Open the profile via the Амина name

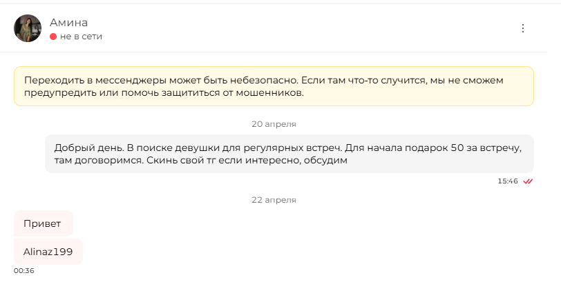pyautogui.click(x=68, y=23)
